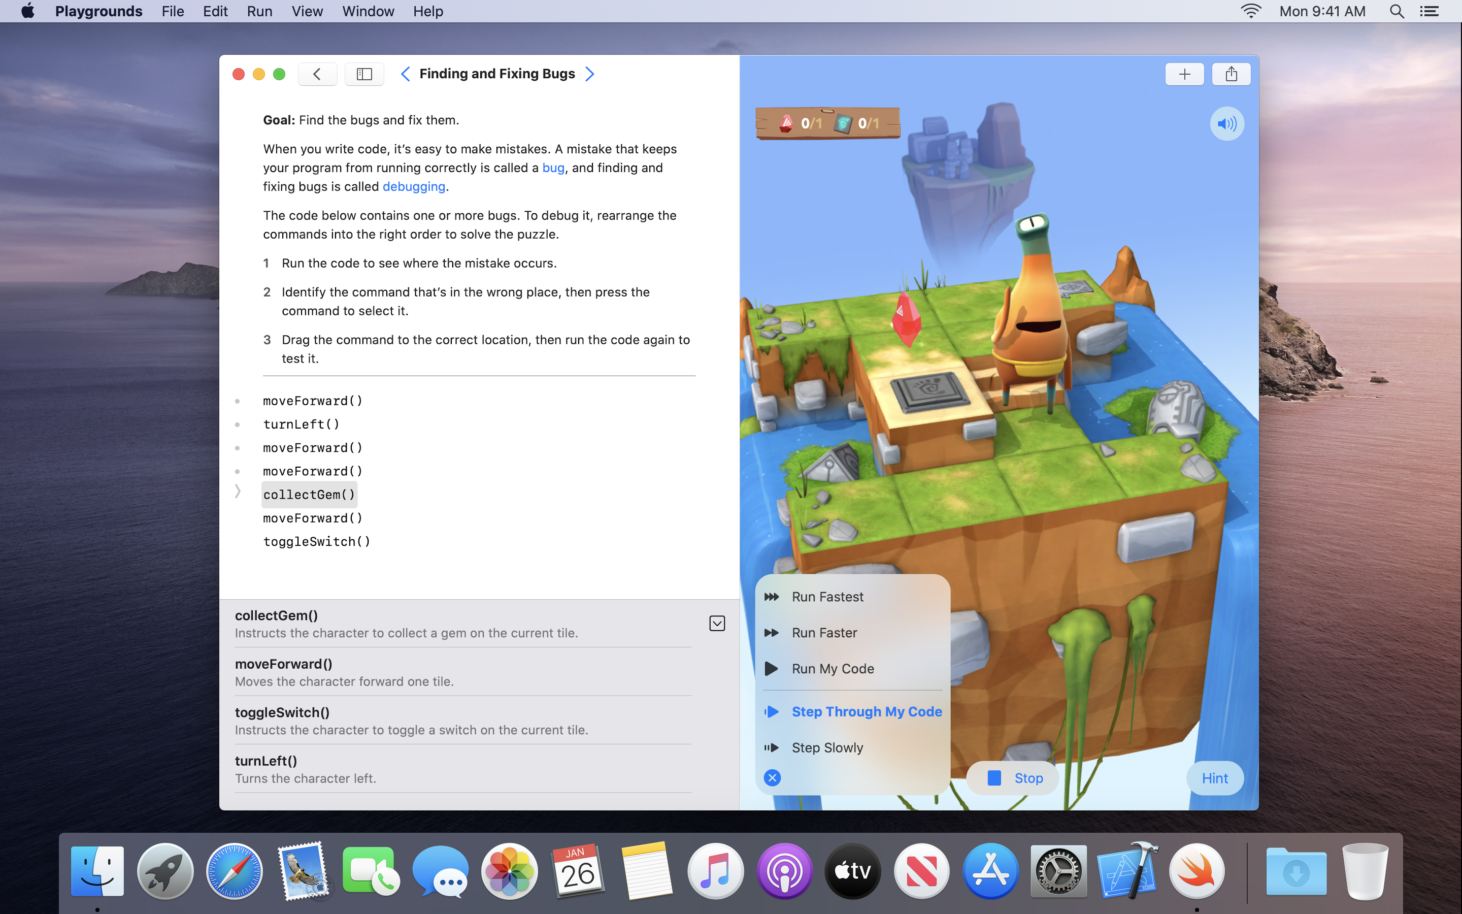Toggle the sidebar icon in the toolbar

click(364, 74)
